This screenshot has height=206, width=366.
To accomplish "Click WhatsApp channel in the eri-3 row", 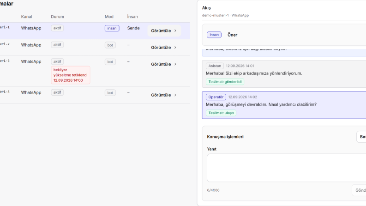I will tap(31, 61).
